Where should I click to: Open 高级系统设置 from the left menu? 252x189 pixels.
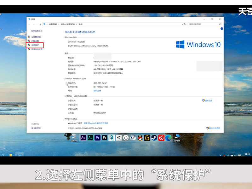coord(37,49)
